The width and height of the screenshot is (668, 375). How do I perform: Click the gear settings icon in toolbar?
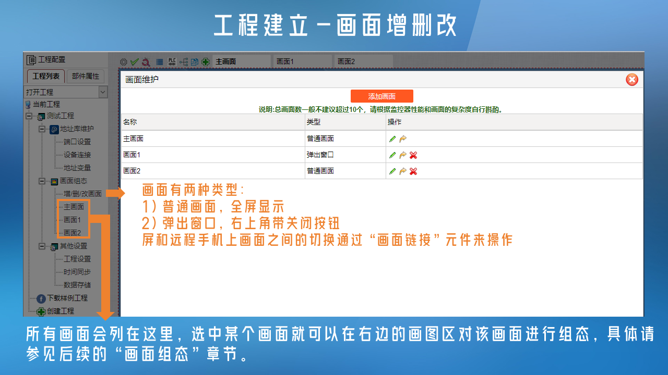click(x=124, y=62)
